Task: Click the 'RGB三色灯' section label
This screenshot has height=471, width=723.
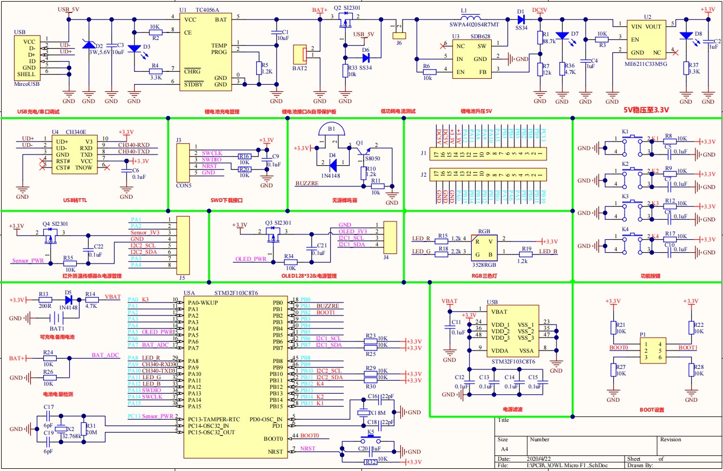Action: [484, 275]
